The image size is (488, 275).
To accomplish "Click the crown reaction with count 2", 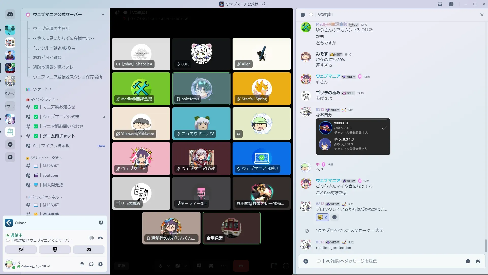I will pyautogui.click(x=323, y=217).
